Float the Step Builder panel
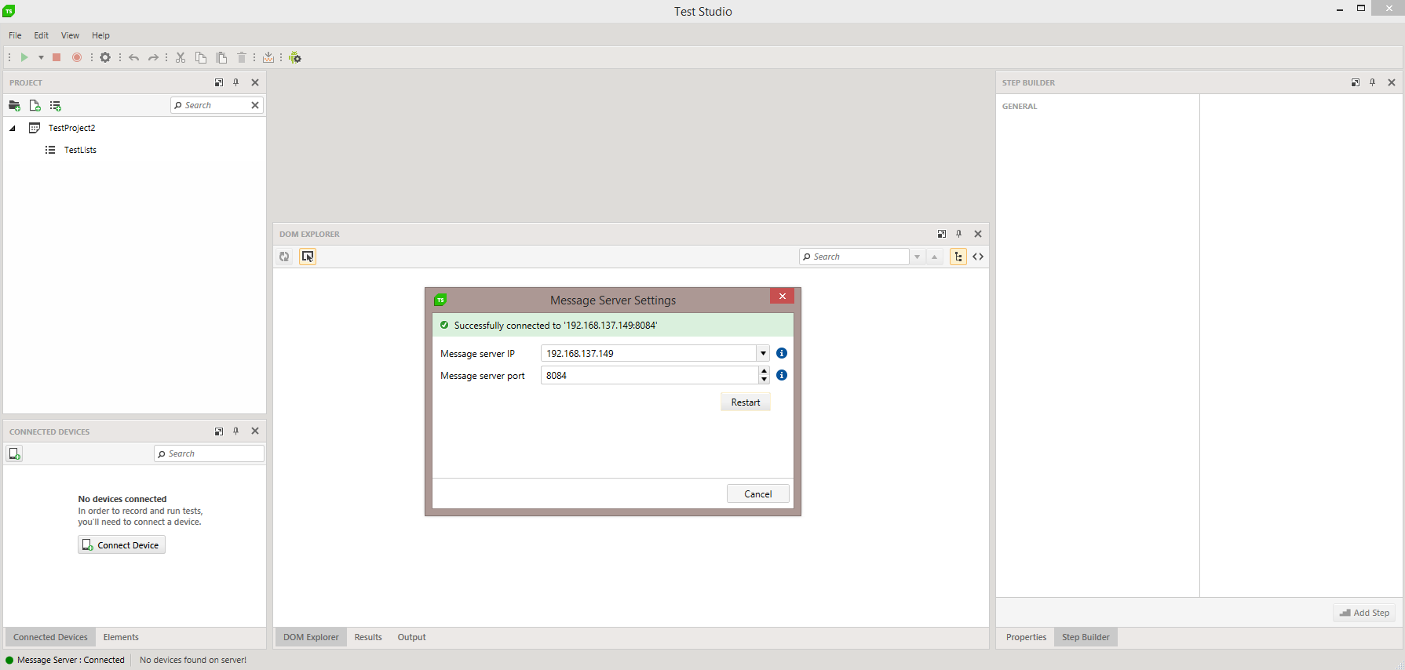The image size is (1405, 670). click(x=1356, y=82)
